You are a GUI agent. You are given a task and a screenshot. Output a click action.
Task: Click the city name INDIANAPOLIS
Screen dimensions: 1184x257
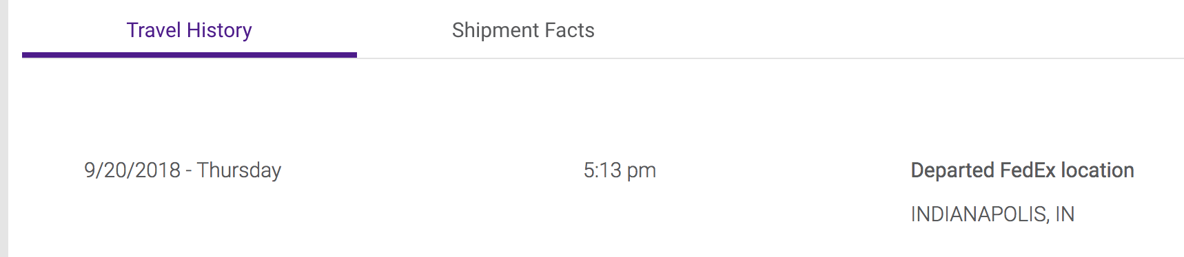pos(979,214)
